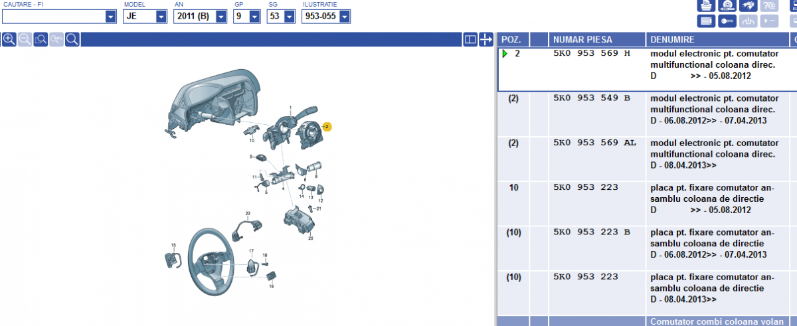Viewport: 797px width, 326px height.
Task: Click the DENUMIRE column header
Action: (x=673, y=40)
